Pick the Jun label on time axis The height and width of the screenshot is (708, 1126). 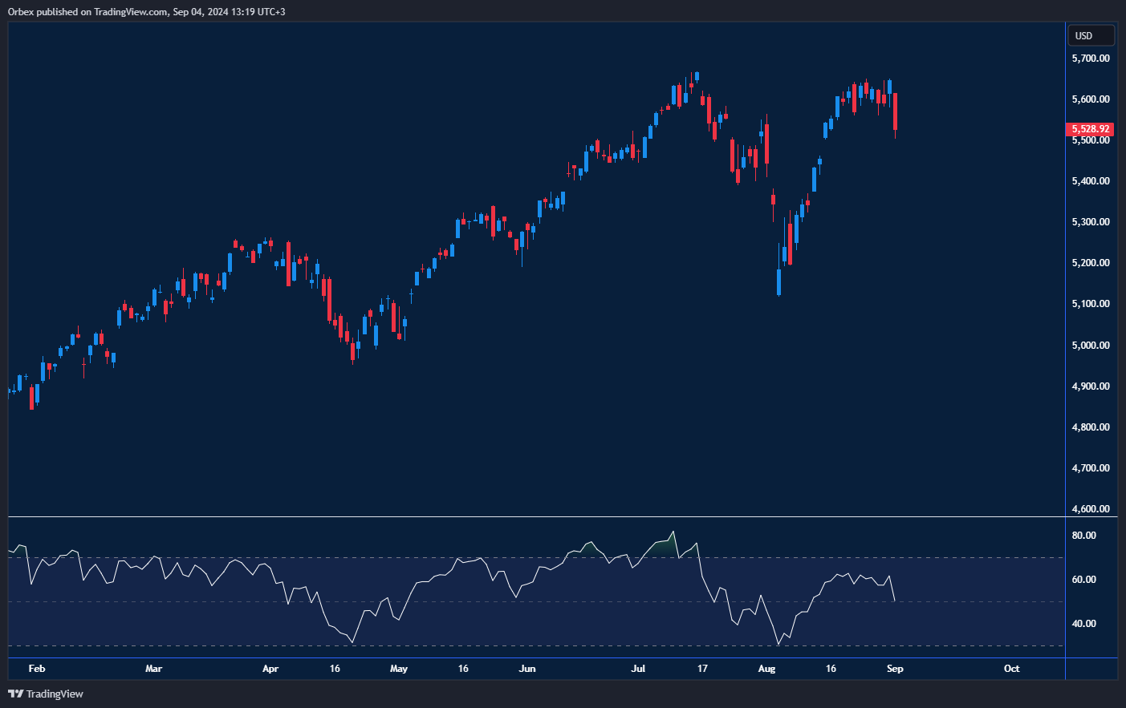tap(527, 669)
